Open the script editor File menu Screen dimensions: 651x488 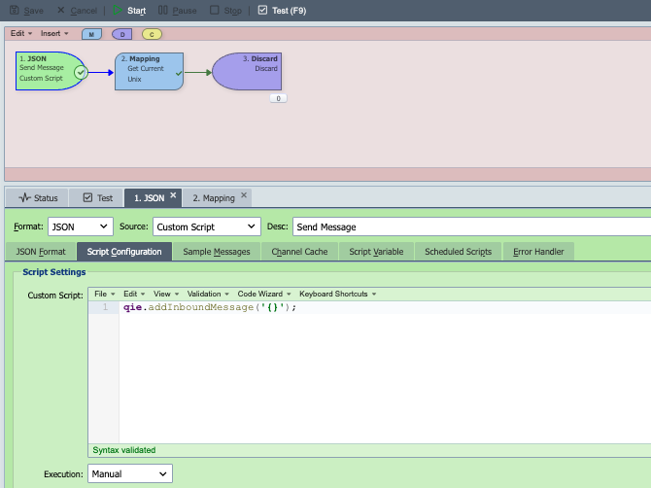pos(104,294)
